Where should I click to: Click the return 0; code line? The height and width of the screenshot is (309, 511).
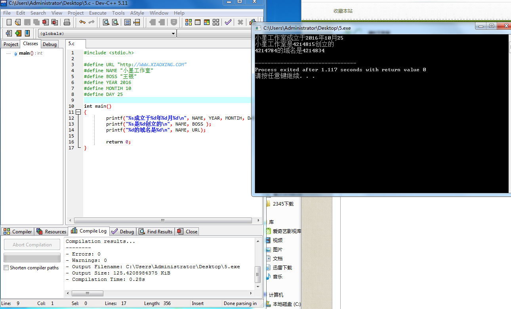(x=118, y=142)
